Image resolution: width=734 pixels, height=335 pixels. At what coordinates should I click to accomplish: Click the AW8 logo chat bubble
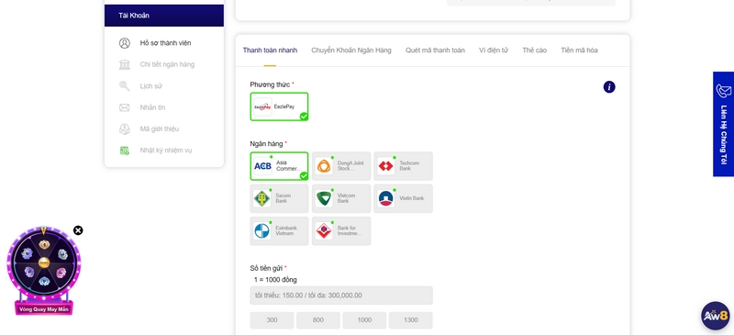tap(716, 316)
